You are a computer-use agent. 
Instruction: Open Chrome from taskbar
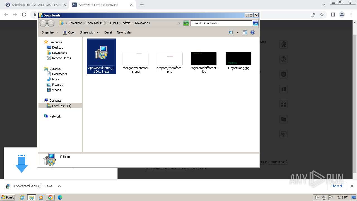click(50, 197)
